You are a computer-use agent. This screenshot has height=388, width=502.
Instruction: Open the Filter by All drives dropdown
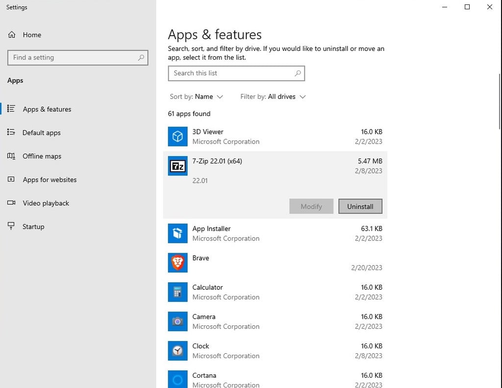click(x=273, y=97)
